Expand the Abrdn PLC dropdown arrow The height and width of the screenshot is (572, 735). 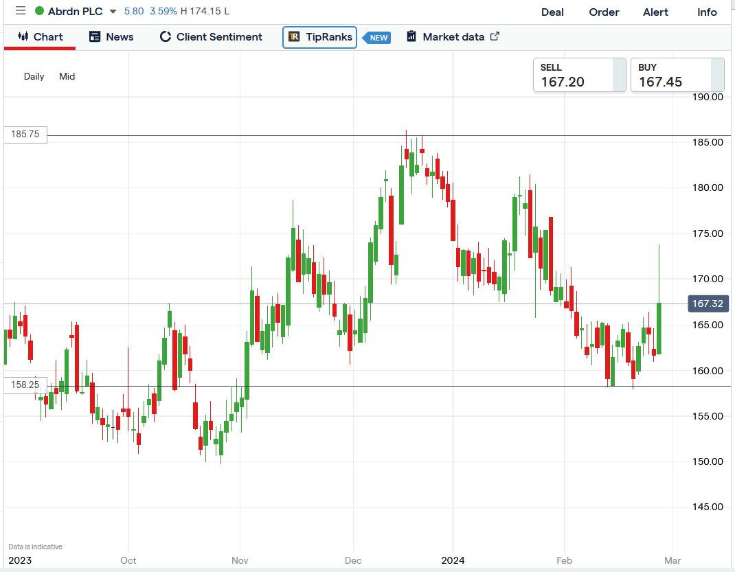113,12
